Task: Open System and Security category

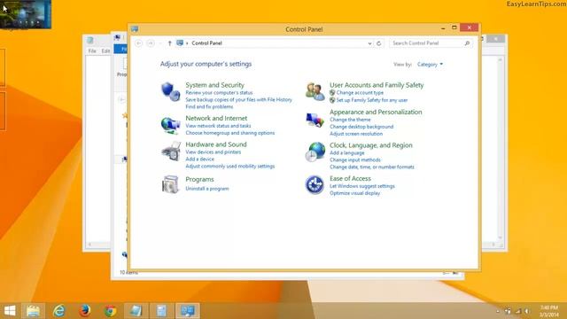Action: [x=214, y=85]
